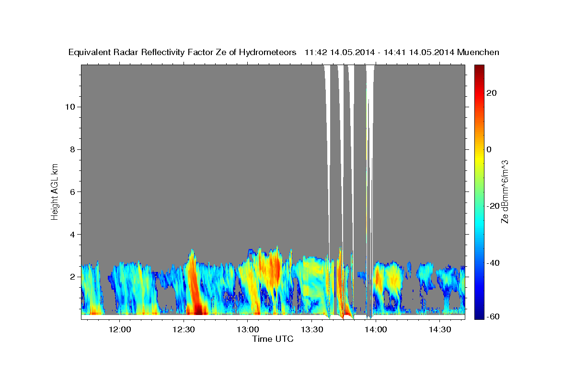
Task: Click the height tick label 10
Action: [69, 107]
